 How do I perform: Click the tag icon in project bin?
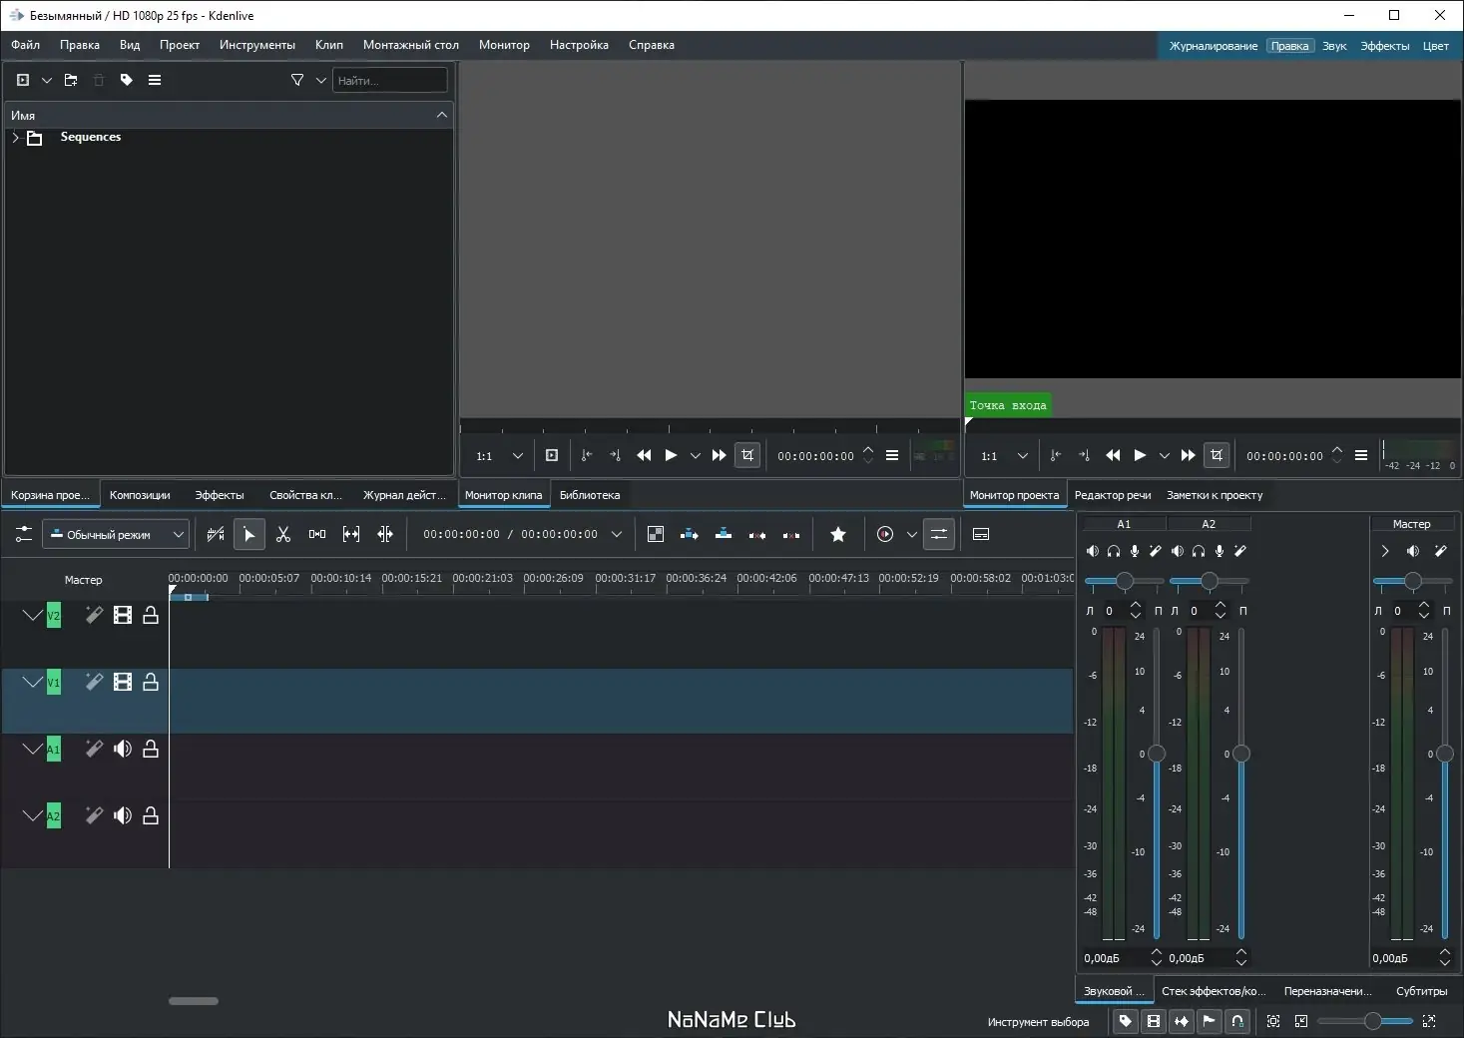[x=127, y=80]
